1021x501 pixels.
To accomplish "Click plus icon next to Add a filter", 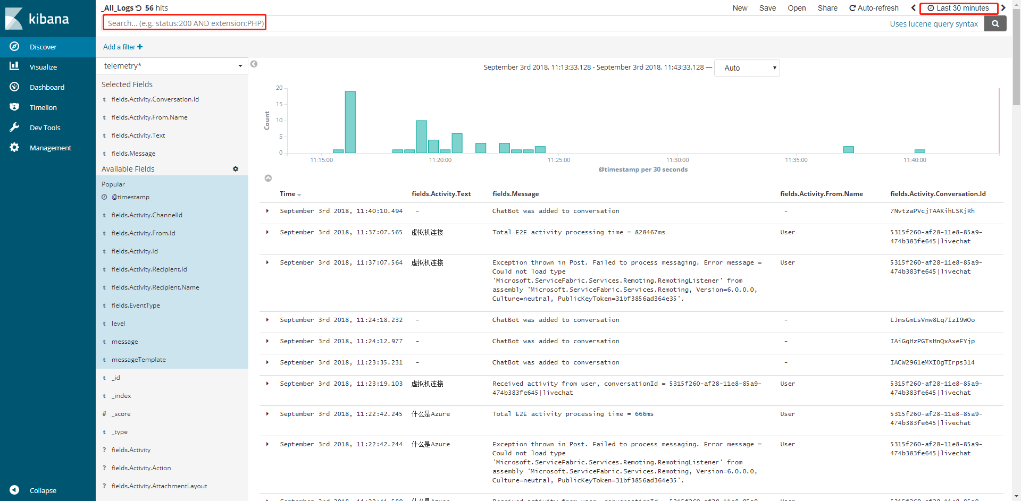I will tap(140, 47).
